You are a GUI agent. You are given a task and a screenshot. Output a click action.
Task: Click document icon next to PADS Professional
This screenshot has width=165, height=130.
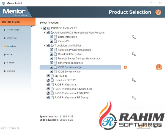52,84
